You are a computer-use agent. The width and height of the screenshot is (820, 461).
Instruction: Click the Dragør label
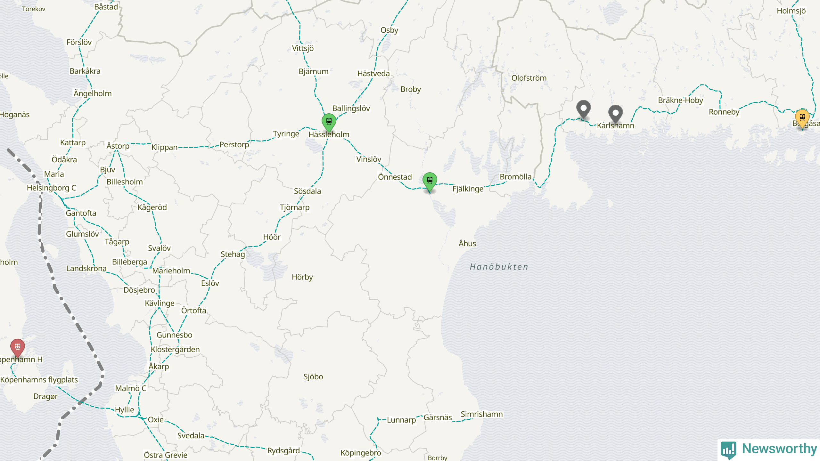[x=45, y=397]
